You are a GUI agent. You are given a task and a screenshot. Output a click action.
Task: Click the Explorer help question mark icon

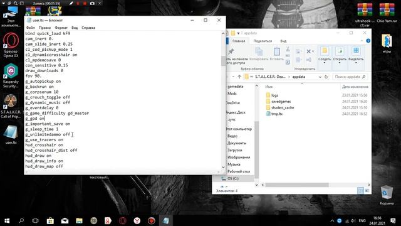[x=368, y=41]
